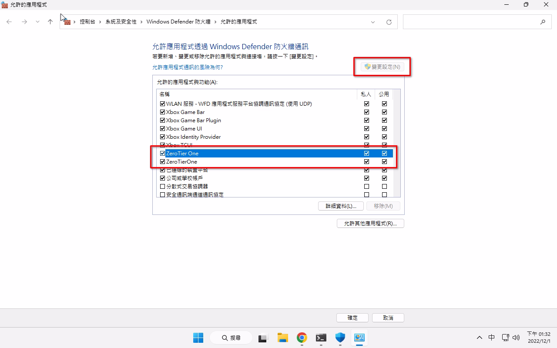Open the clock and date flyout

pyautogui.click(x=539, y=338)
